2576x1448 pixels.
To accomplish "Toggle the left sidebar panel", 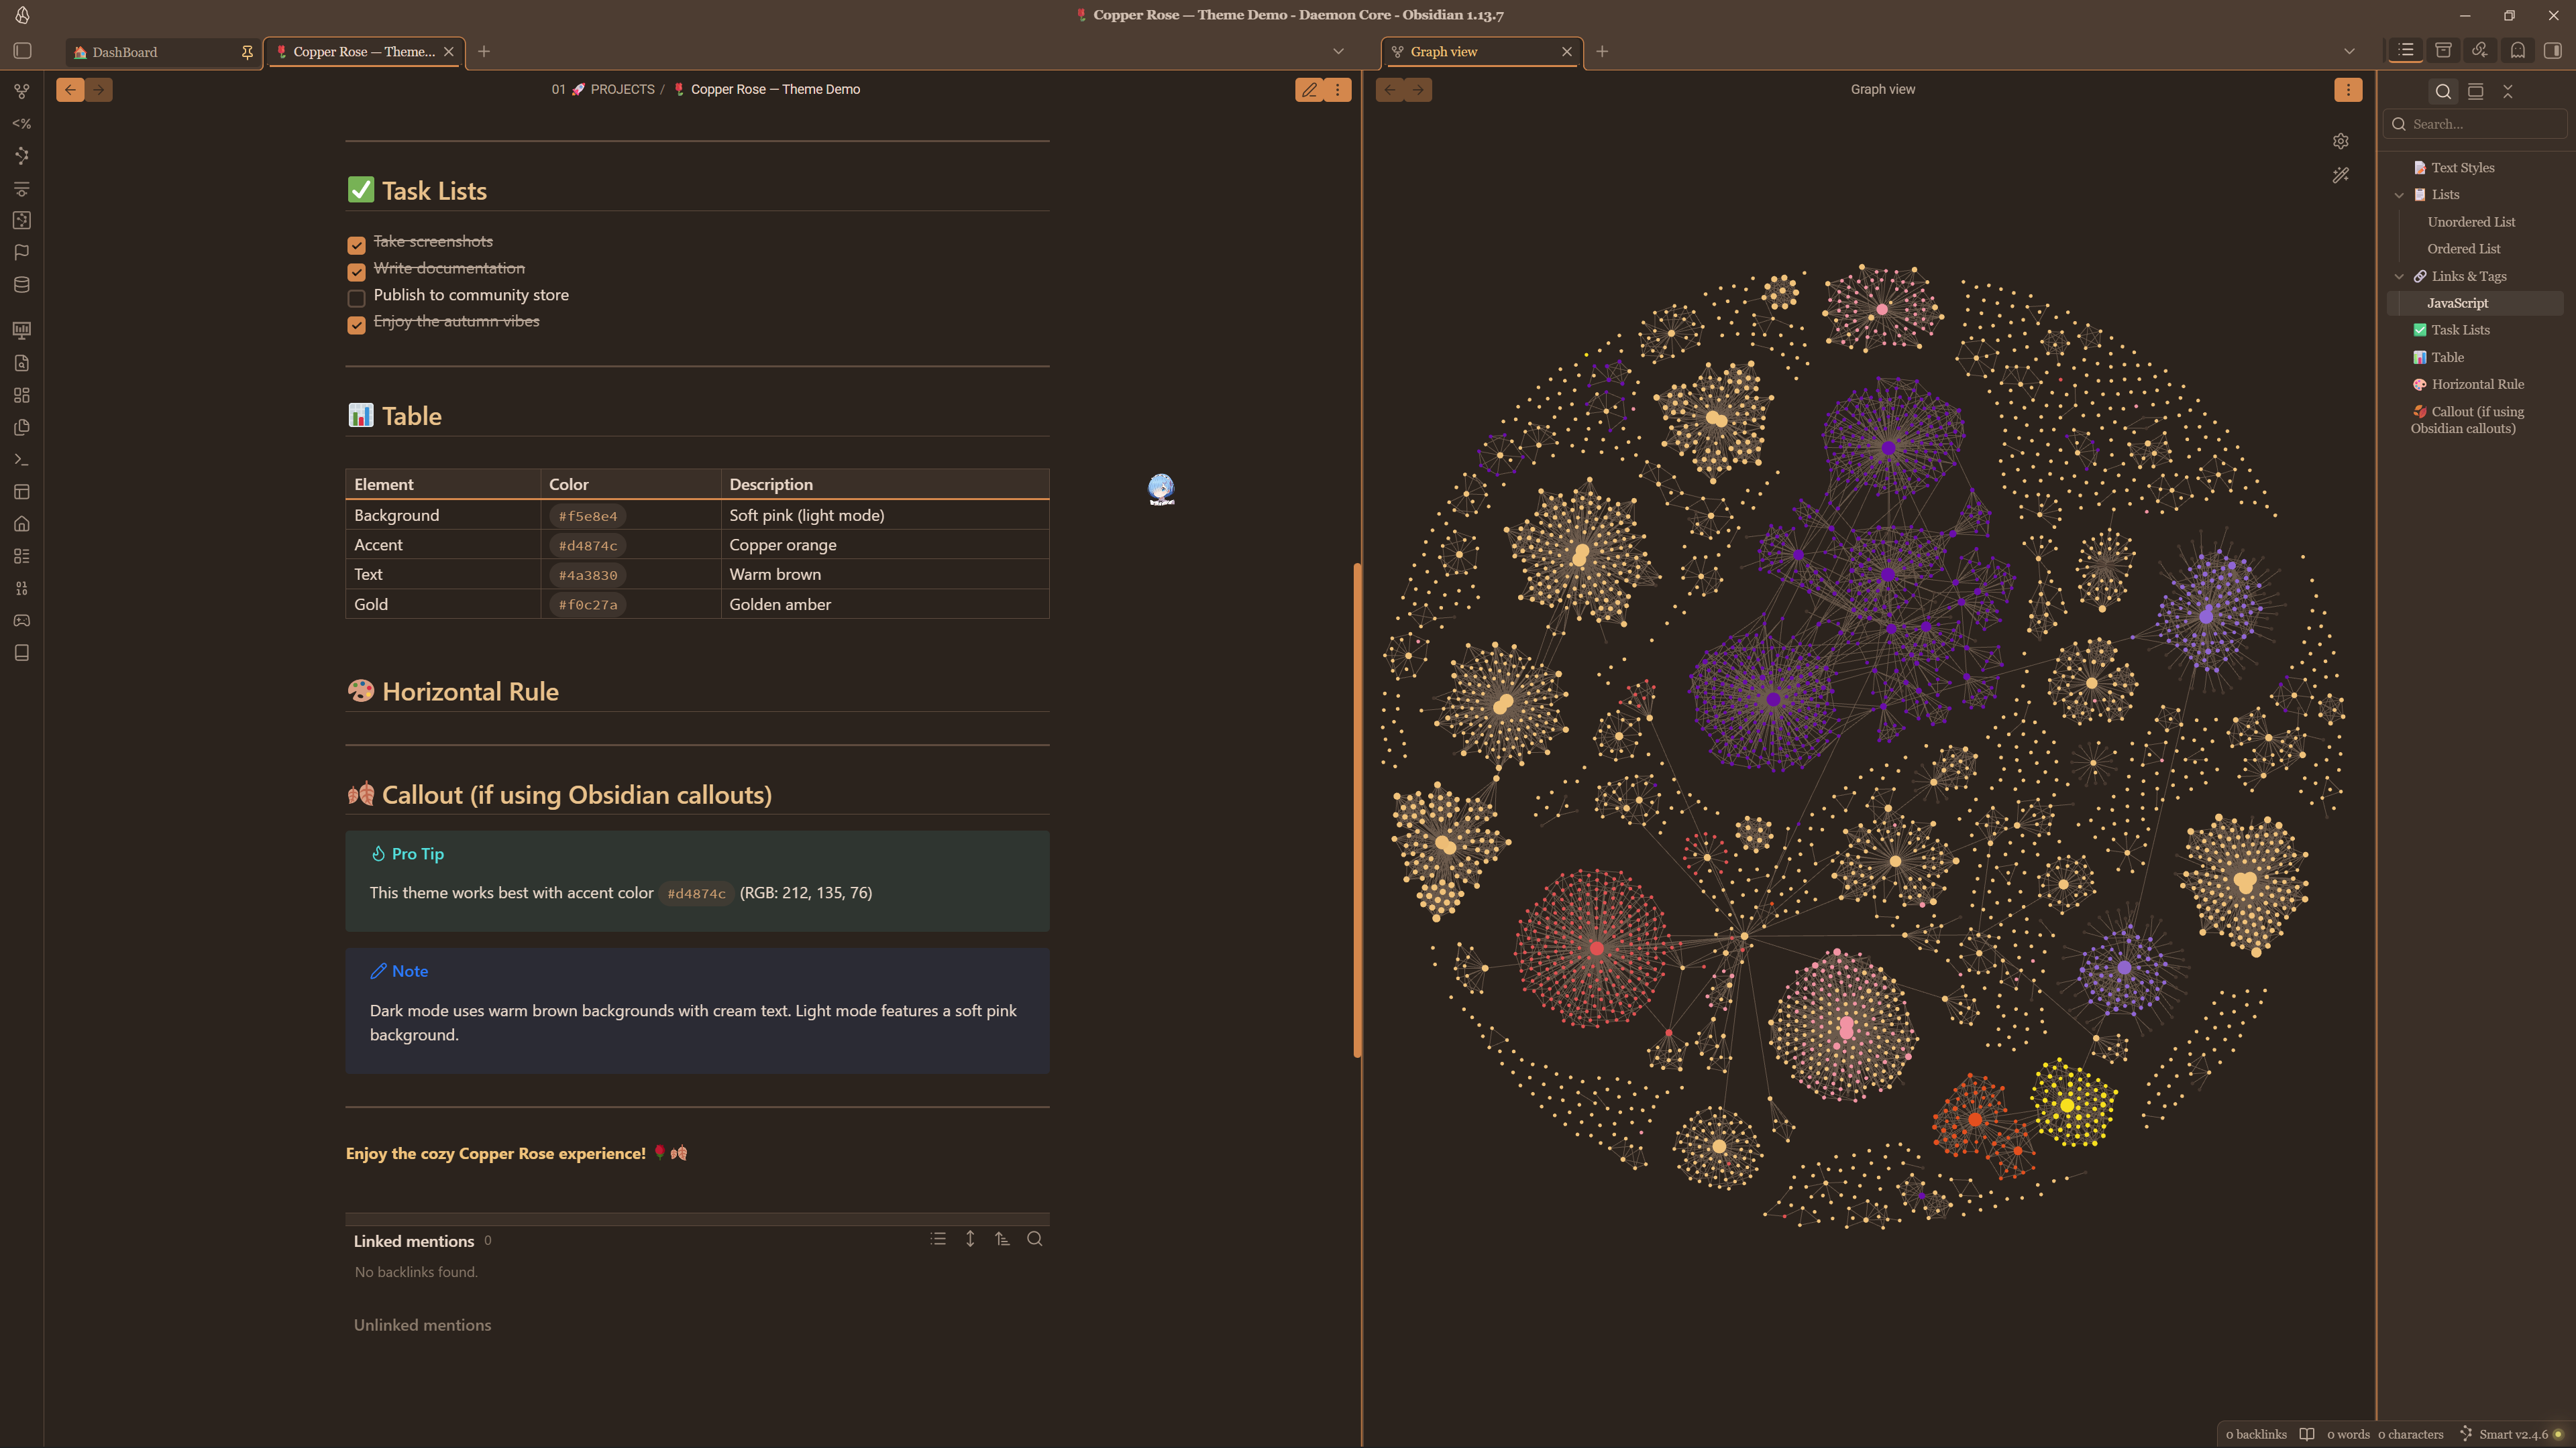I will click(22, 51).
